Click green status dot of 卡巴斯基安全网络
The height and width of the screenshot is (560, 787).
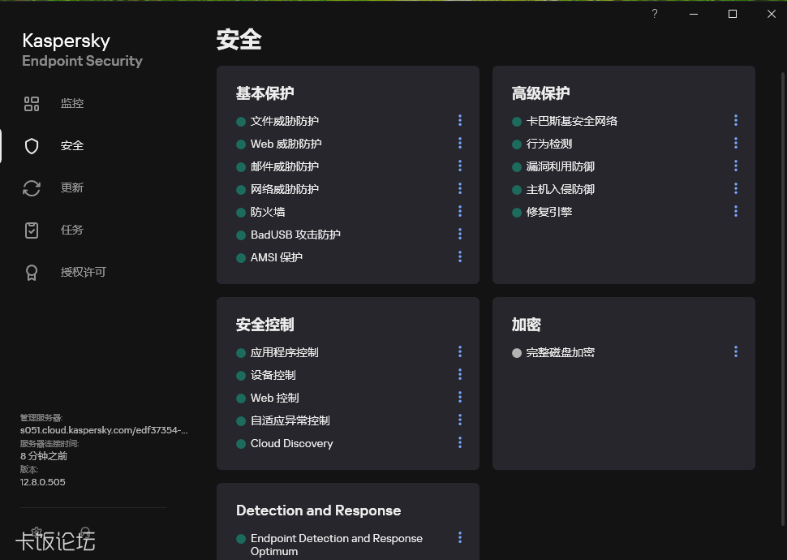(517, 122)
